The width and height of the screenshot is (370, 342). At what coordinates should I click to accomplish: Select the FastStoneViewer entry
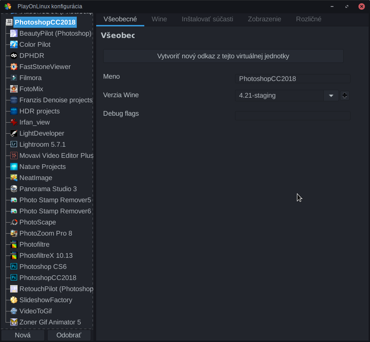click(x=45, y=67)
